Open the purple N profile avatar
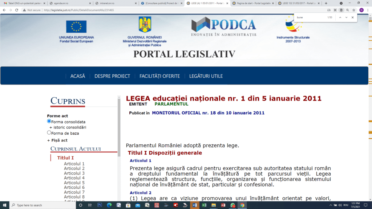This screenshot has height=209, width=372. (x=361, y=10)
